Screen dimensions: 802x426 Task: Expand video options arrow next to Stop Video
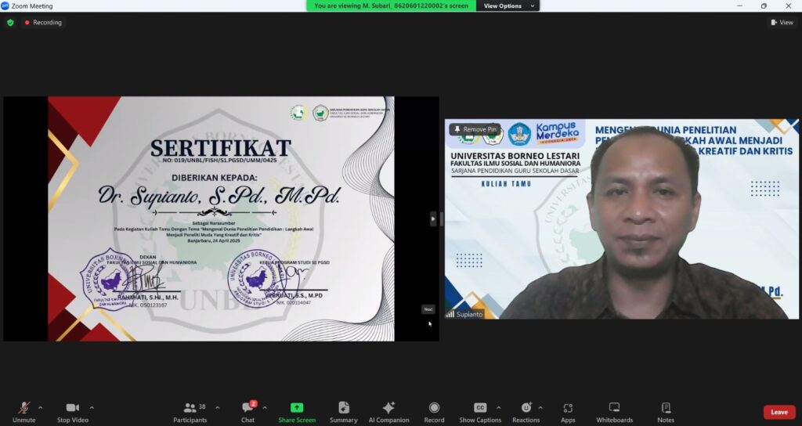click(92, 407)
